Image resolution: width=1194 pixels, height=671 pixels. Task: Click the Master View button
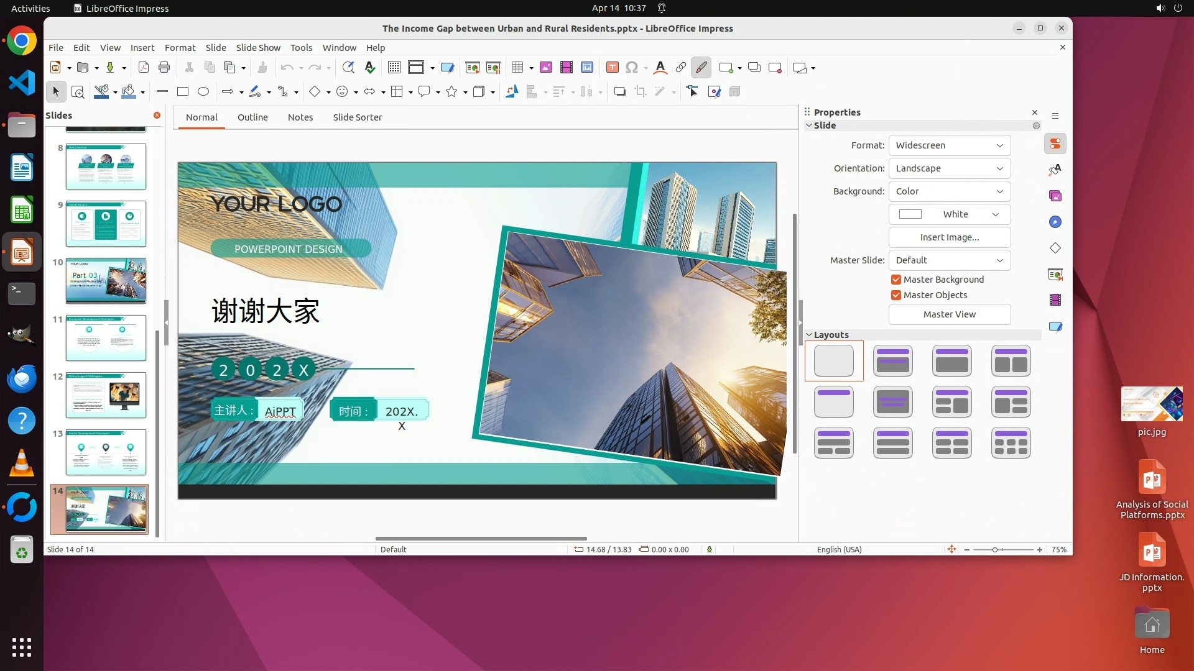point(949,314)
